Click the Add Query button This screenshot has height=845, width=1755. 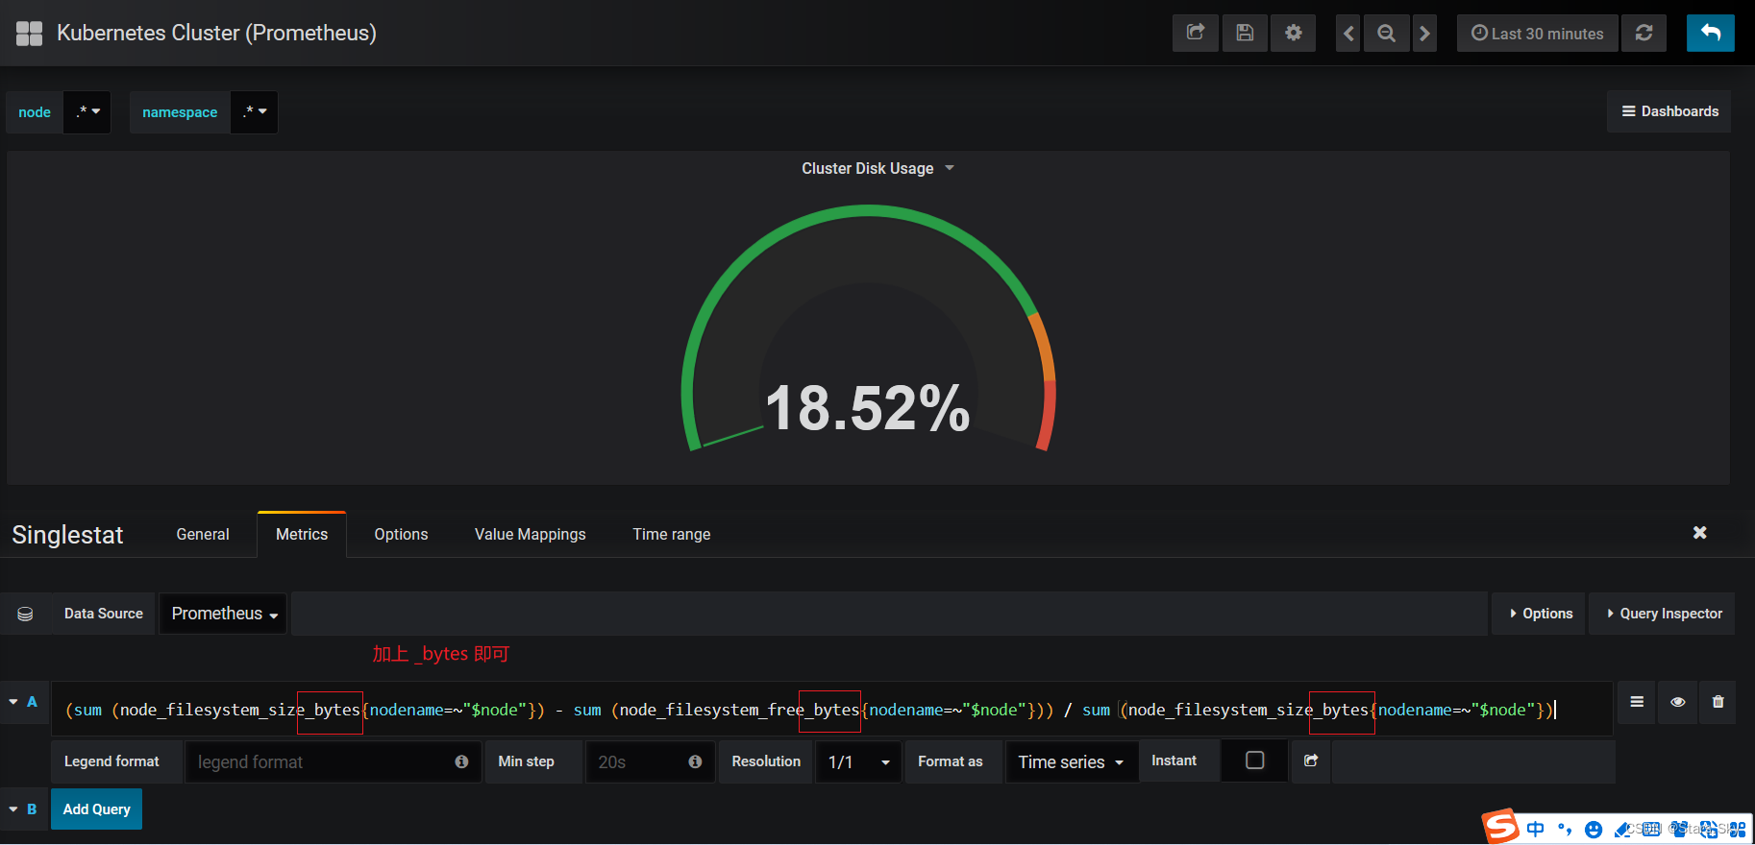click(96, 809)
